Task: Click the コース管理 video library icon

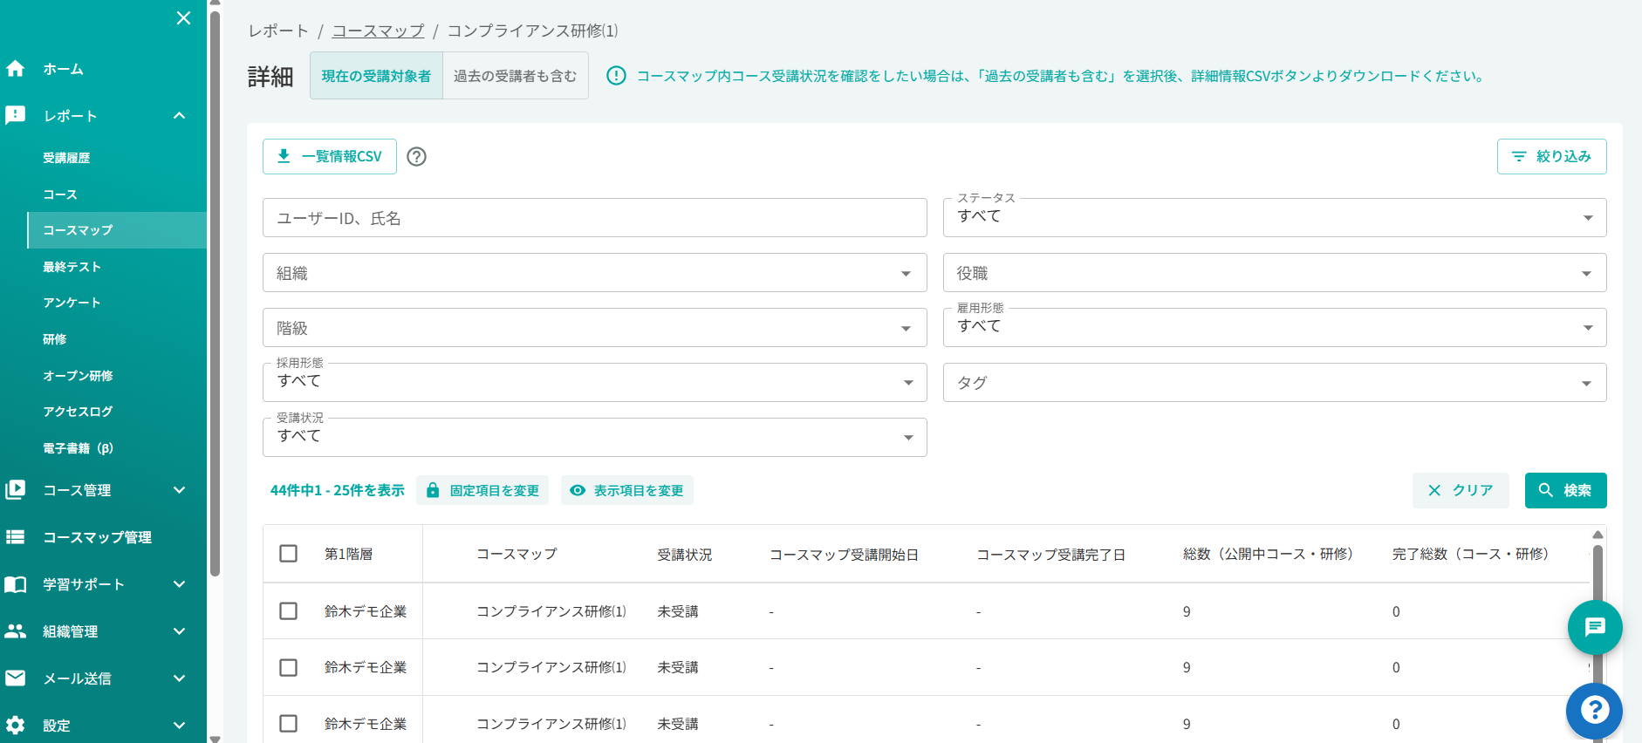Action: (16, 489)
